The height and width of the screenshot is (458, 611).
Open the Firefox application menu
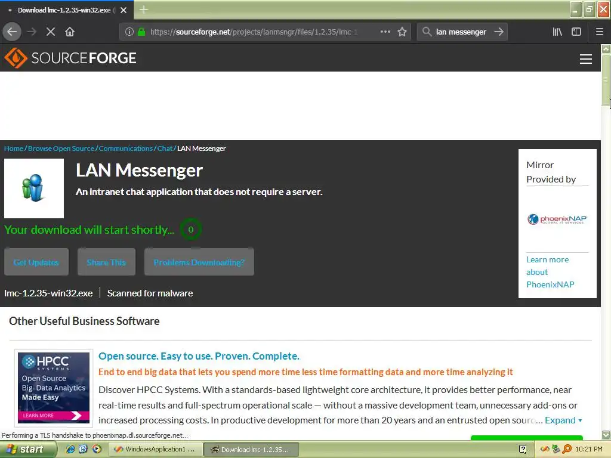tap(599, 32)
